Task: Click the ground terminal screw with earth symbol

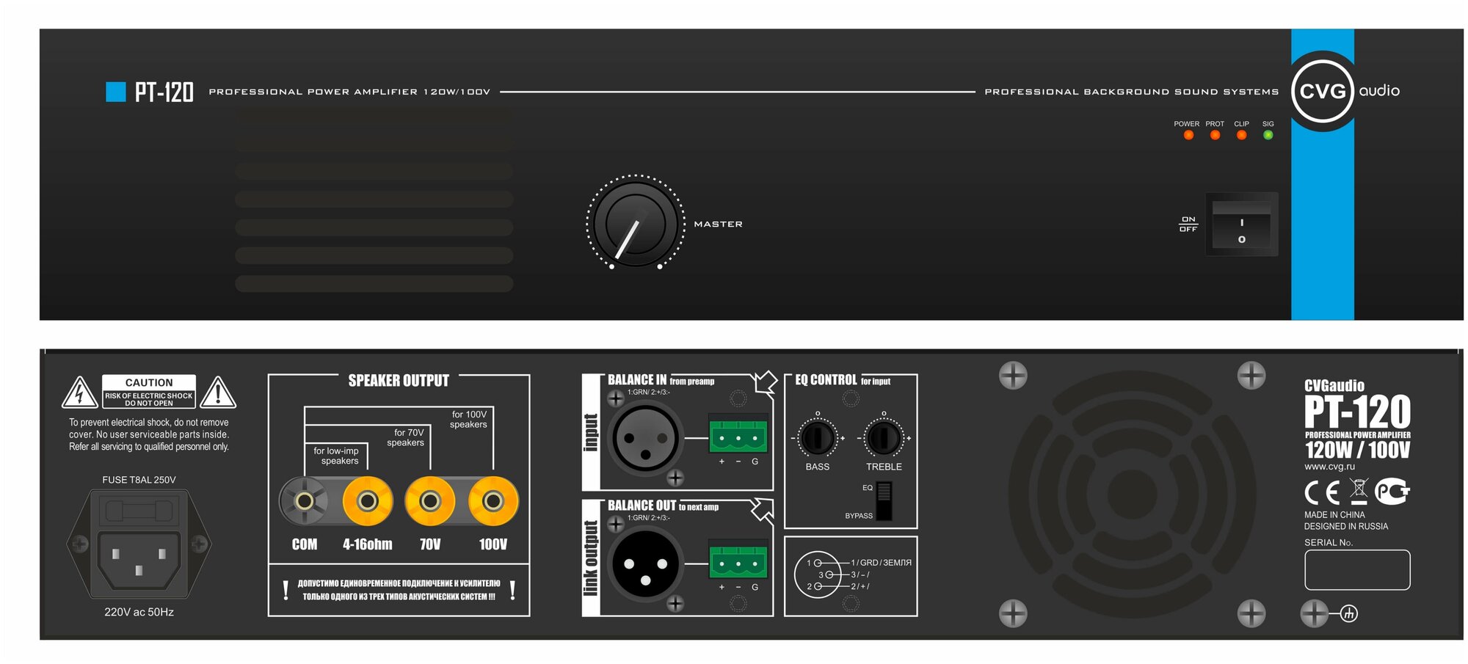Action: coord(1315,613)
